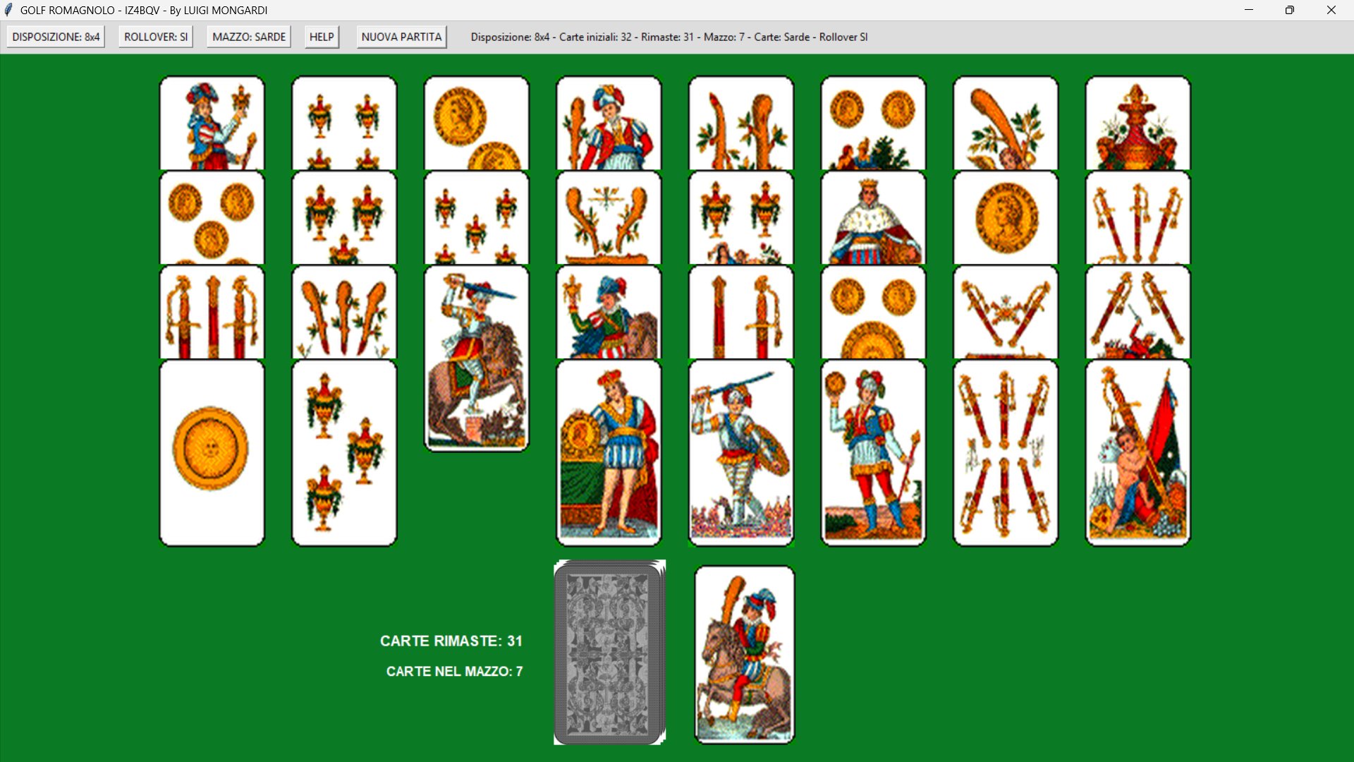Start a new game with NUOVA PARTITA
The width and height of the screenshot is (1354, 762).
(401, 37)
